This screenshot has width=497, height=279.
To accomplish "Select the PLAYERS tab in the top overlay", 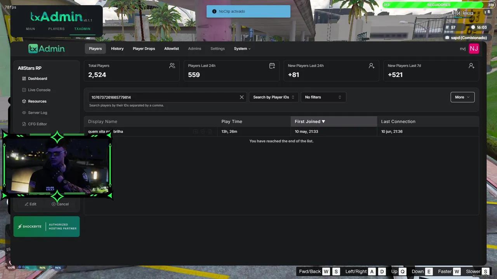I will (x=56, y=29).
